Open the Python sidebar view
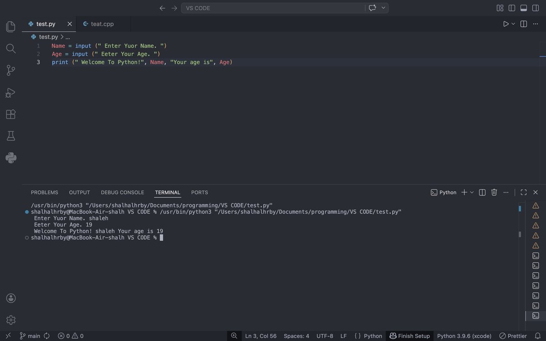 pyautogui.click(x=11, y=158)
